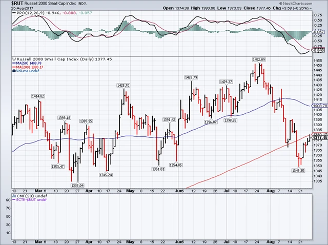The width and height of the screenshot is (328, 245).
Task: Click the Open 1374.38 value
Action: [176, 8]
